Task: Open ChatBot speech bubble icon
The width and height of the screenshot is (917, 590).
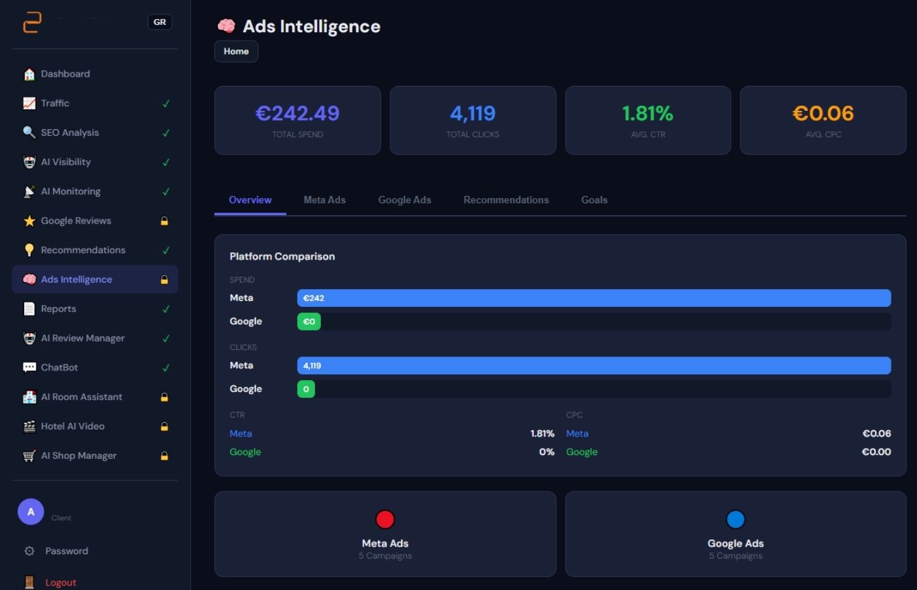Action: [x=29, y=367]
